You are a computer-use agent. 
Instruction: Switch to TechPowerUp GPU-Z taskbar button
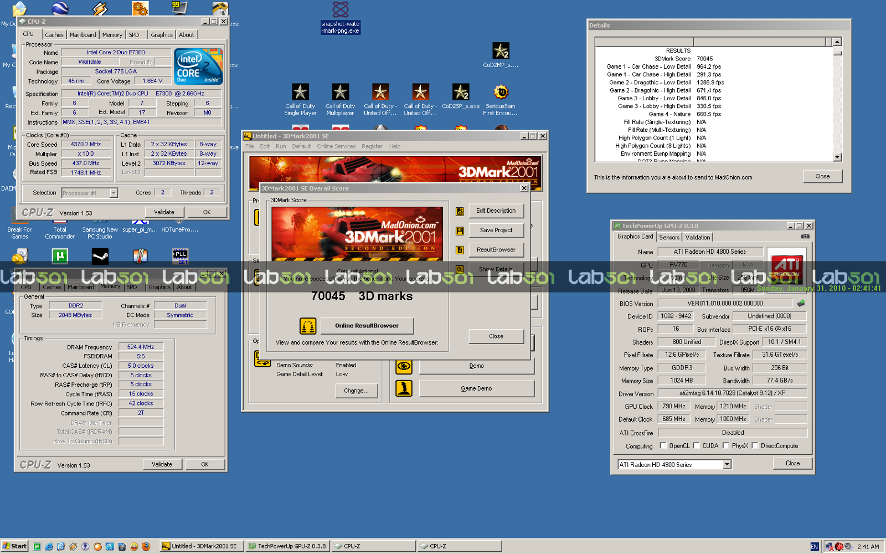(287, 546)
